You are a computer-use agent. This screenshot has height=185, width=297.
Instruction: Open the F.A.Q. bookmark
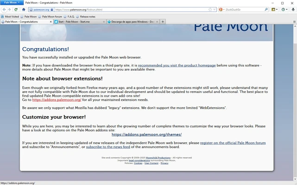[x=69, y=17]
